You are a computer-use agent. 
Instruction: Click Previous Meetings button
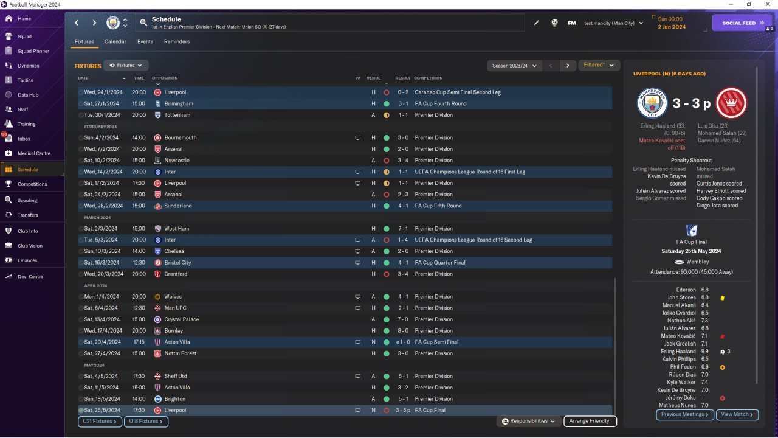pos(685,414)
